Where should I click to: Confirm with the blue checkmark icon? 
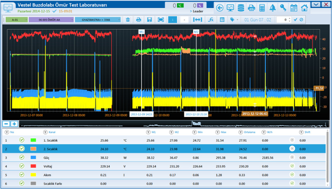point(295,19)
